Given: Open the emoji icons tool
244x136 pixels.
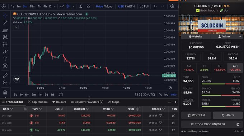Looking at the screenshot, I should (x=5, y=66).
